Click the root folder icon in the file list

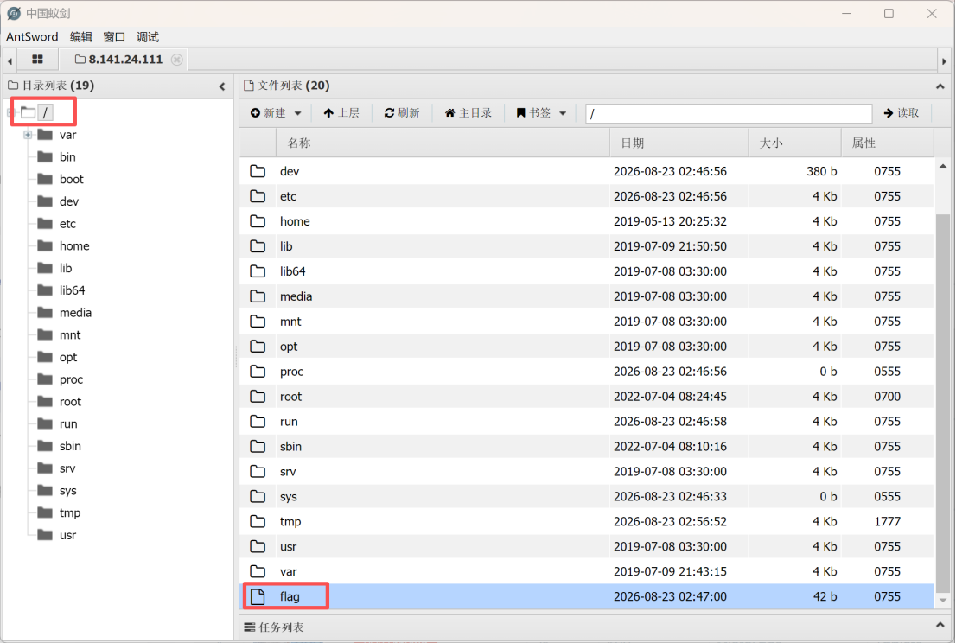click(258, 396)
